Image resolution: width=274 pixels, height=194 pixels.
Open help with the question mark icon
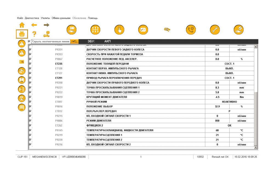point(34,34)
